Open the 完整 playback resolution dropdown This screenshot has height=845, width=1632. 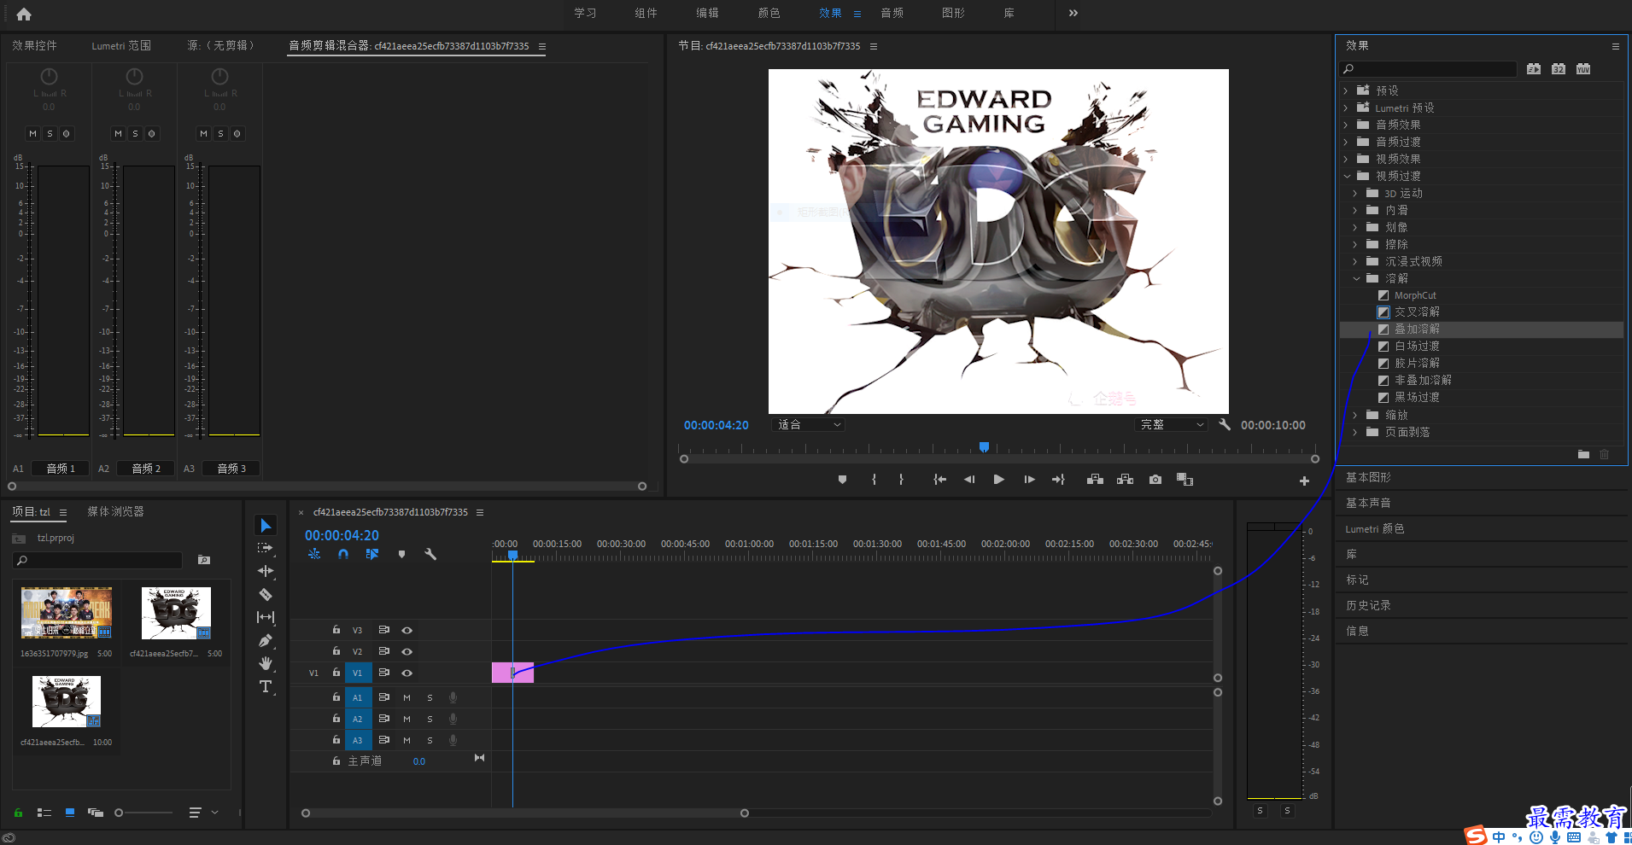pos(1171,424)
